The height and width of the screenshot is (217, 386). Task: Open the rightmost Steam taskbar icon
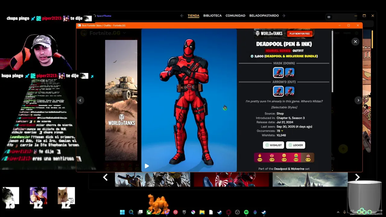click(x=264, y=212)
